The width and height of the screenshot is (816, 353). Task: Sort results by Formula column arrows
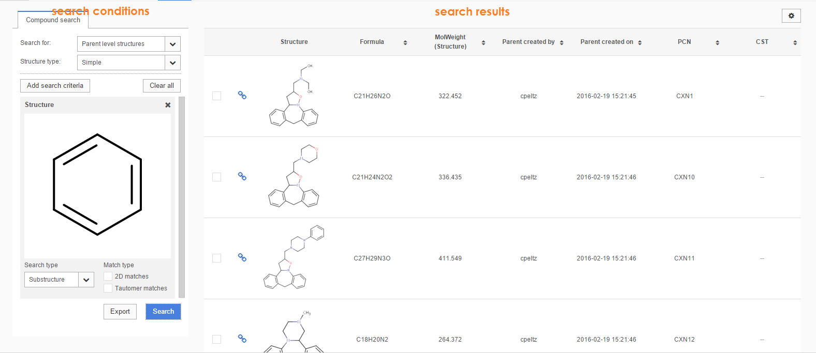coord(405,42)
